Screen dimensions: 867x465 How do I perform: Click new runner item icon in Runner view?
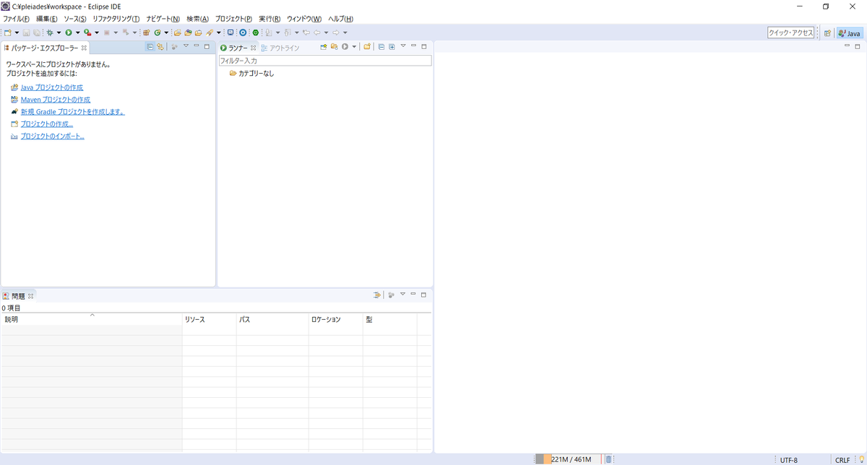(323, 47)
